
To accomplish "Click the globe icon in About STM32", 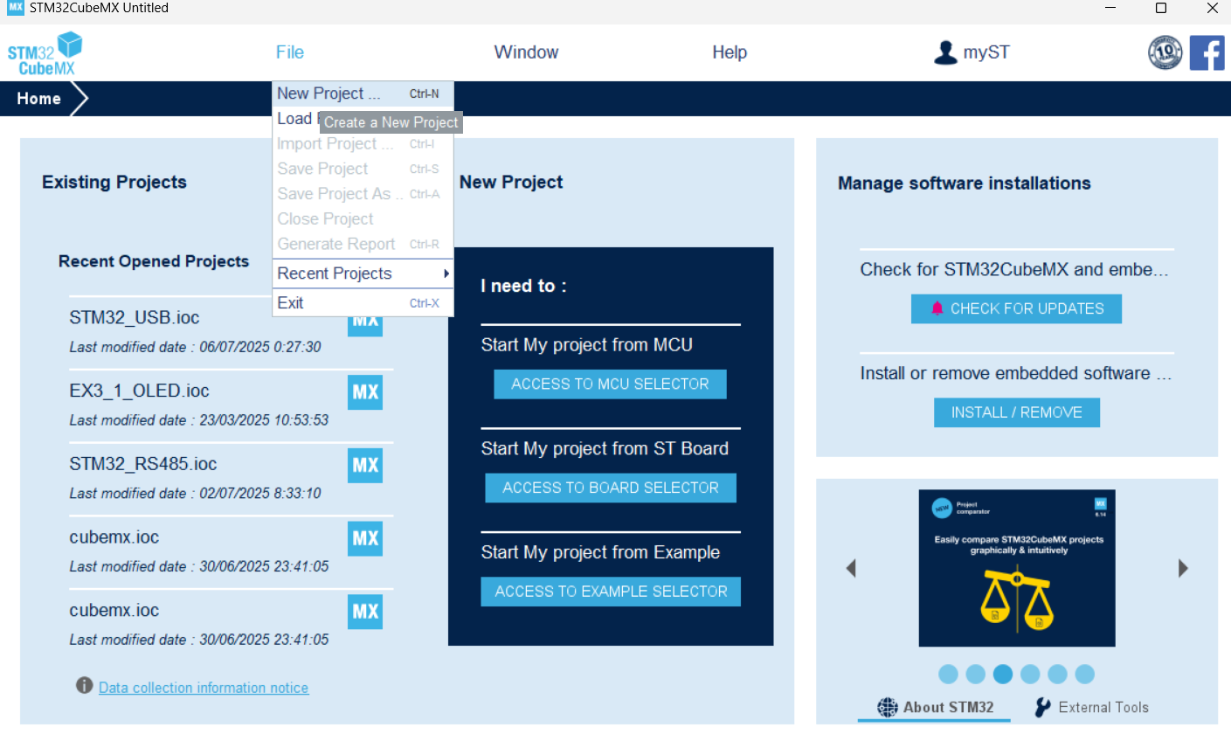I will tap(888, 707).
